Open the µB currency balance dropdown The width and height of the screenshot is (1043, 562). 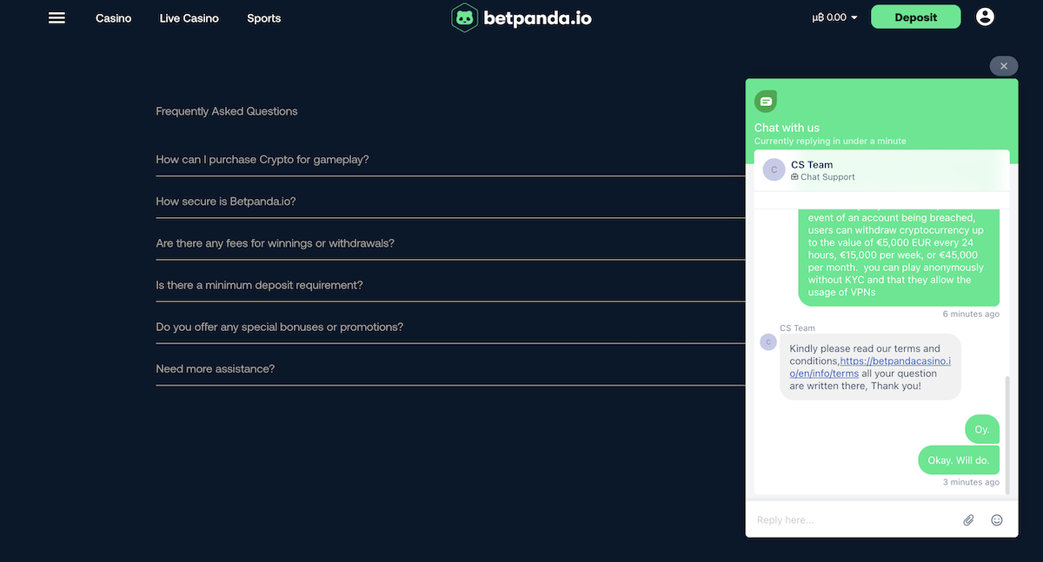tap(833, 16)
